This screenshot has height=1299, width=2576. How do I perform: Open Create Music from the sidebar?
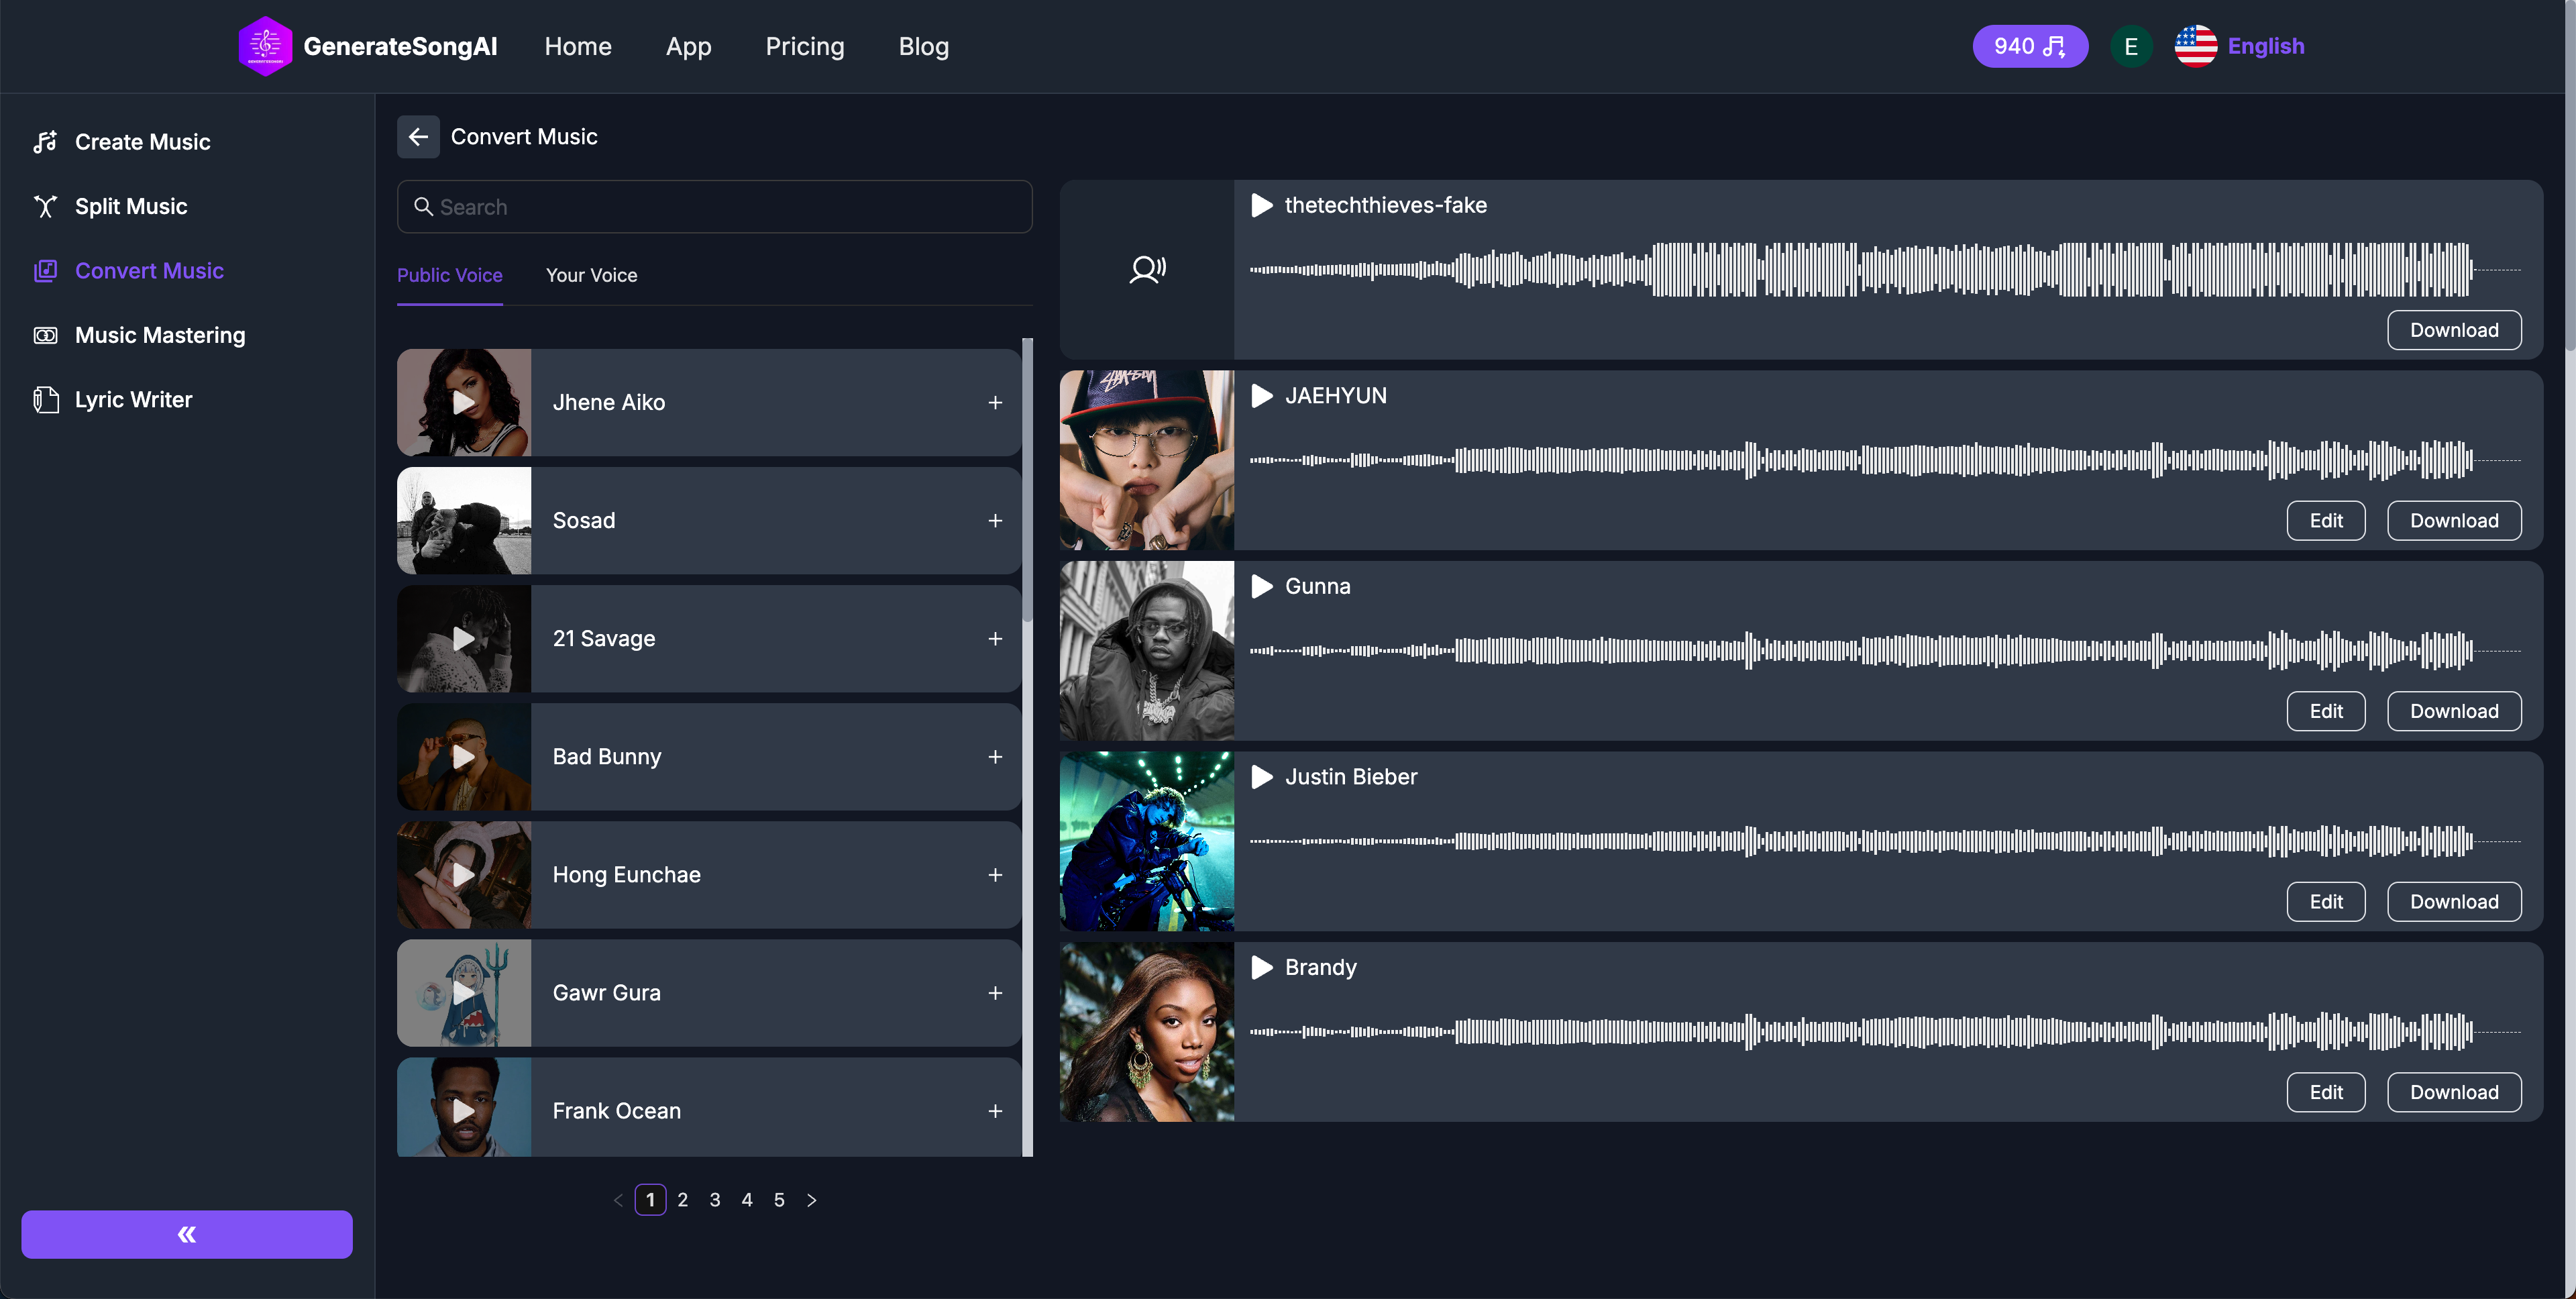pos(142,142)
